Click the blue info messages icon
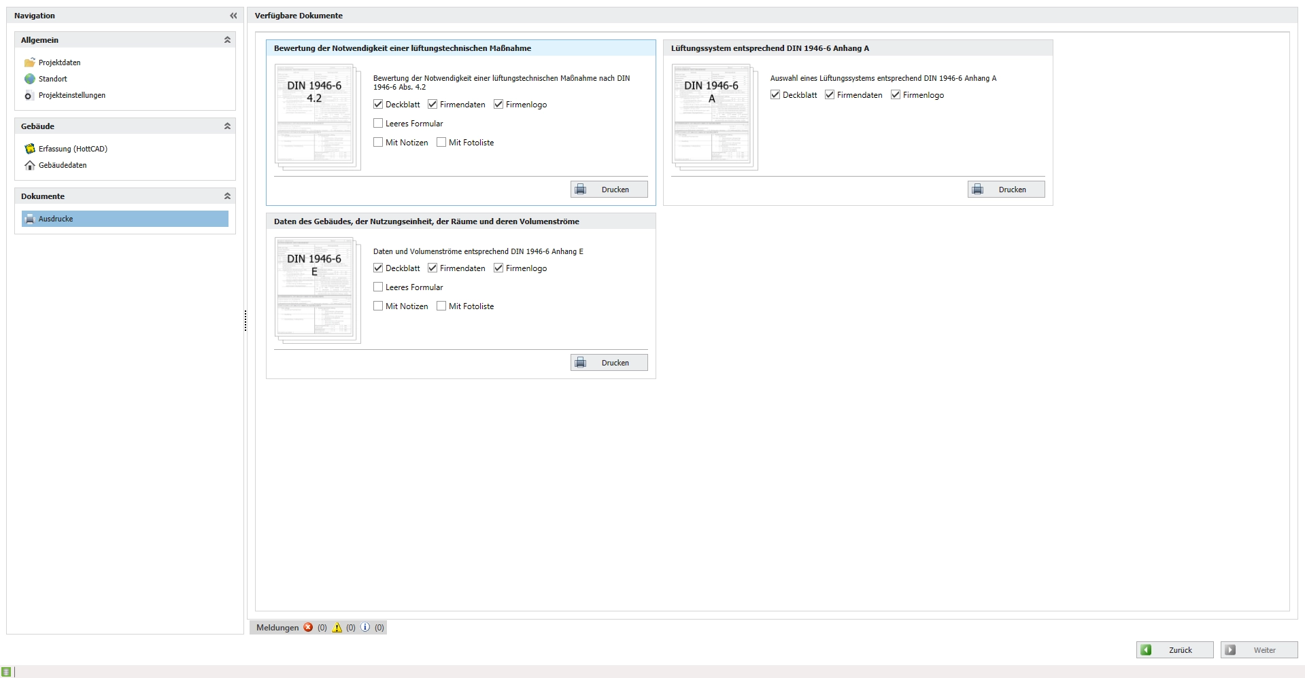 pos(365,628)
